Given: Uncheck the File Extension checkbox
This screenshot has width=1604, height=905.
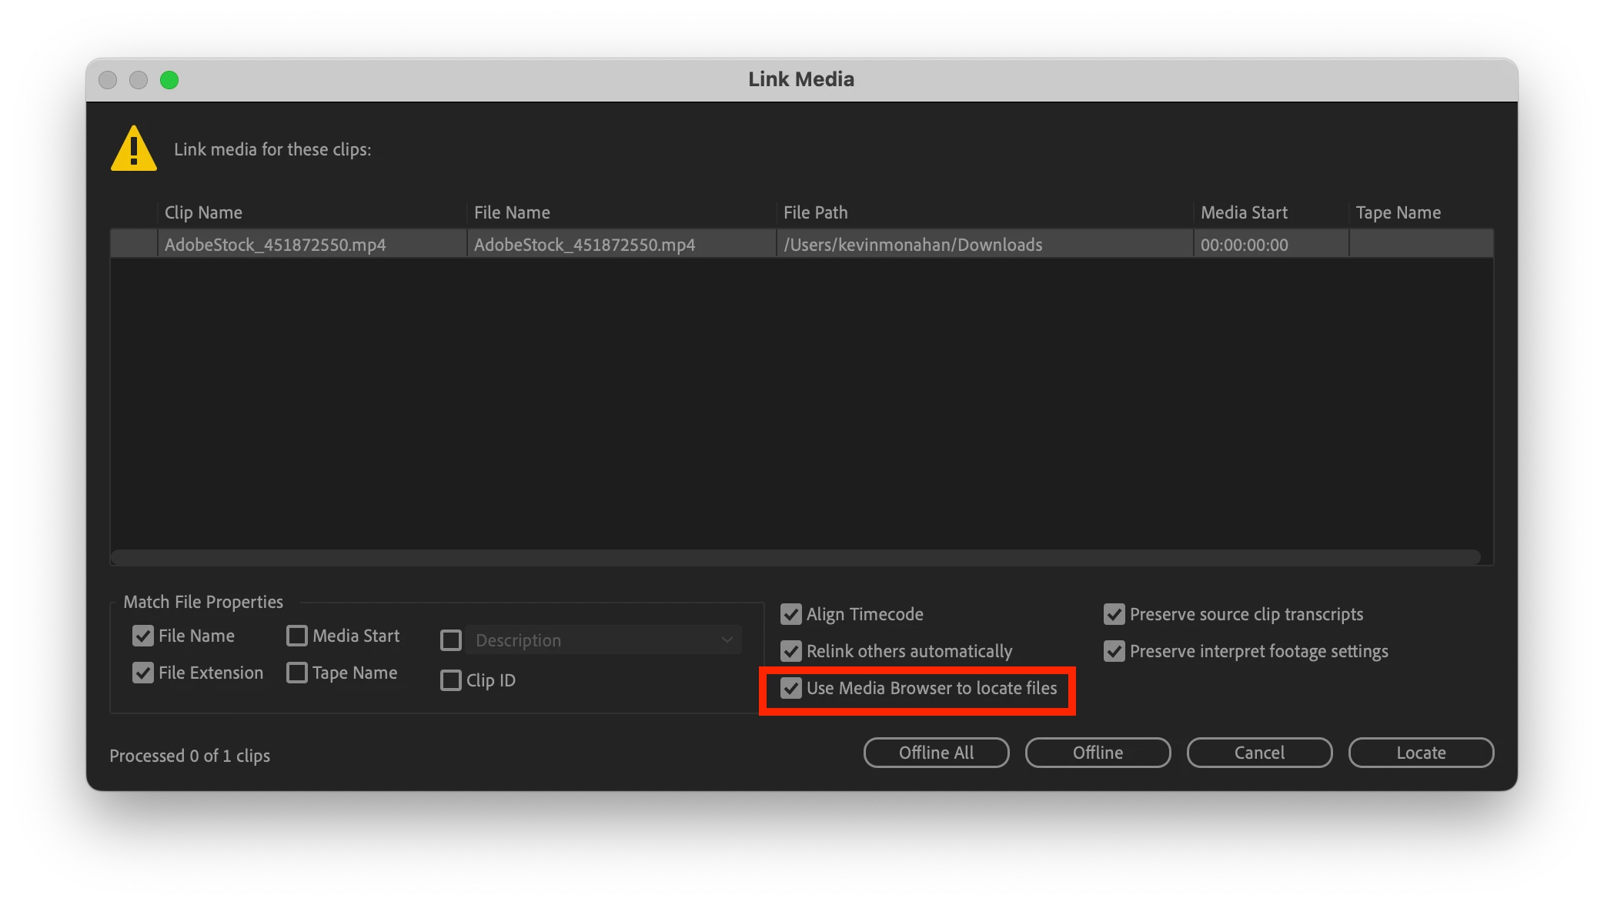Looking at the screenshot, I should [x=143, y=673].
